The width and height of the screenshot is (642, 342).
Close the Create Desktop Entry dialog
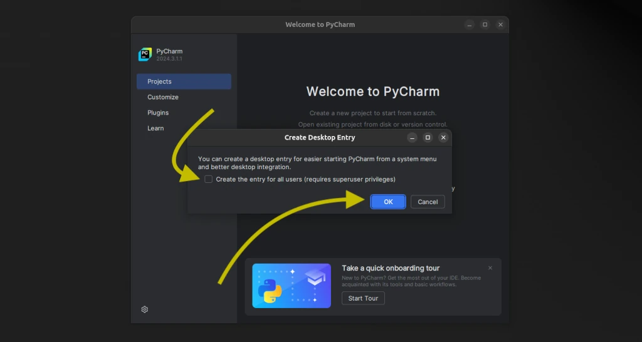tap(443, 137)
